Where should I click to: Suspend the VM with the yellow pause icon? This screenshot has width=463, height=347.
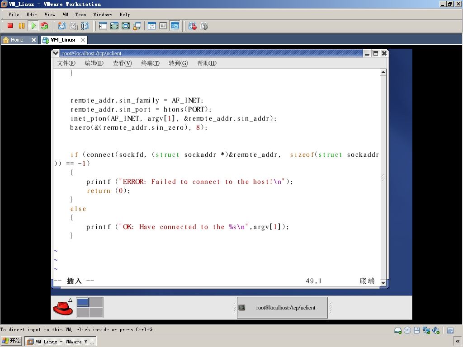coord(22,26)
